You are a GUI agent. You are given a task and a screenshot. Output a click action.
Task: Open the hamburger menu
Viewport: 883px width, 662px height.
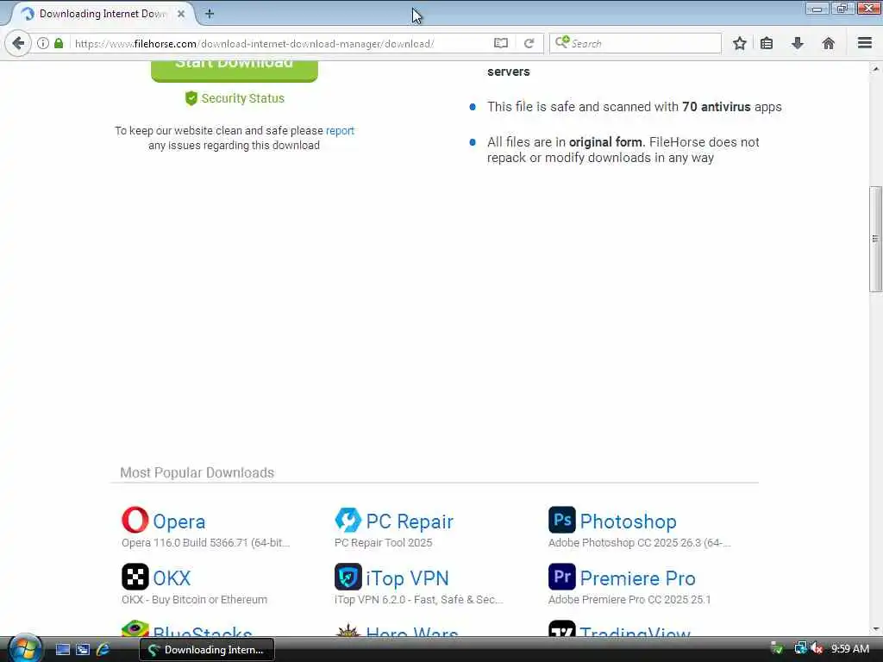click(x=865, y=43)
